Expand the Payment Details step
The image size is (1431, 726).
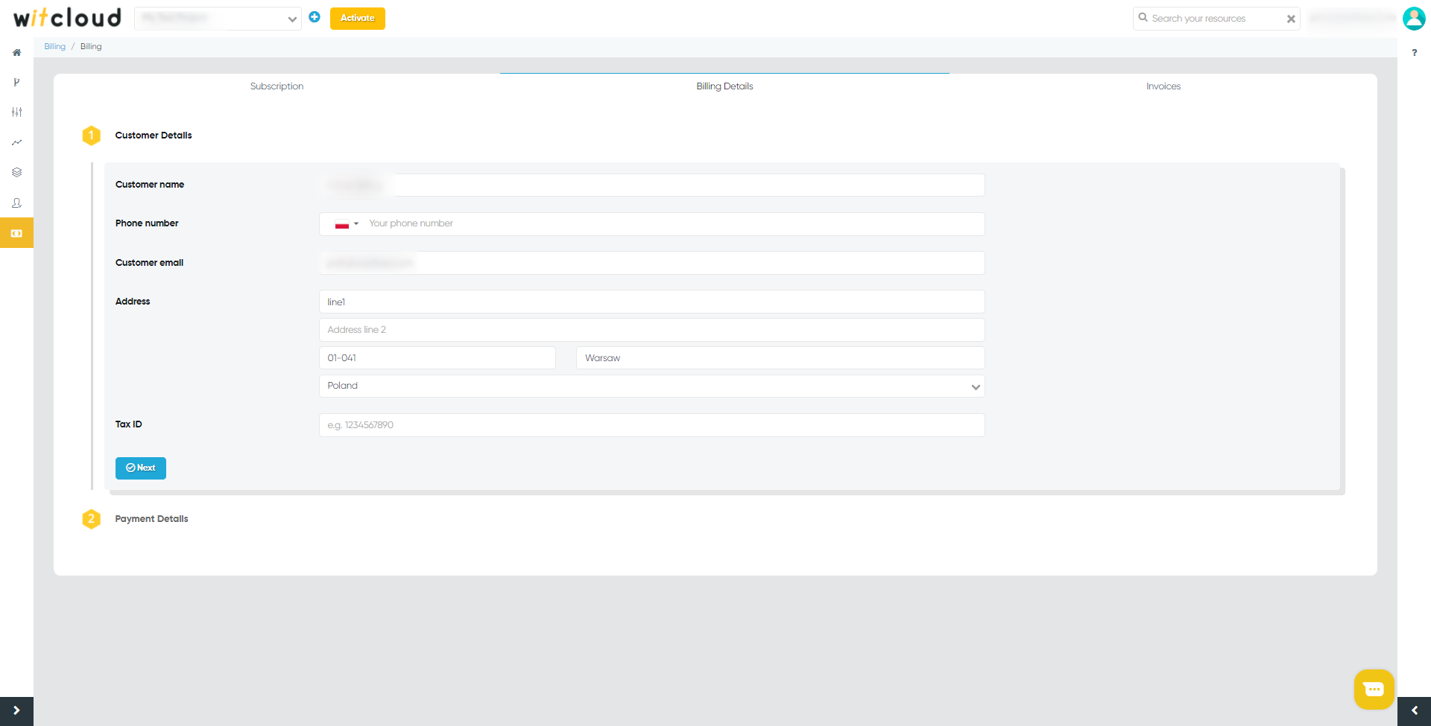151,519
